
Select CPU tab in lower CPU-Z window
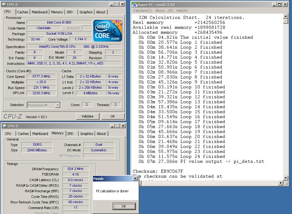point(8,134)
